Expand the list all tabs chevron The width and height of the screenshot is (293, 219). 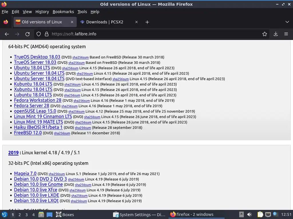pyautogui.click(x=287, y=22)
